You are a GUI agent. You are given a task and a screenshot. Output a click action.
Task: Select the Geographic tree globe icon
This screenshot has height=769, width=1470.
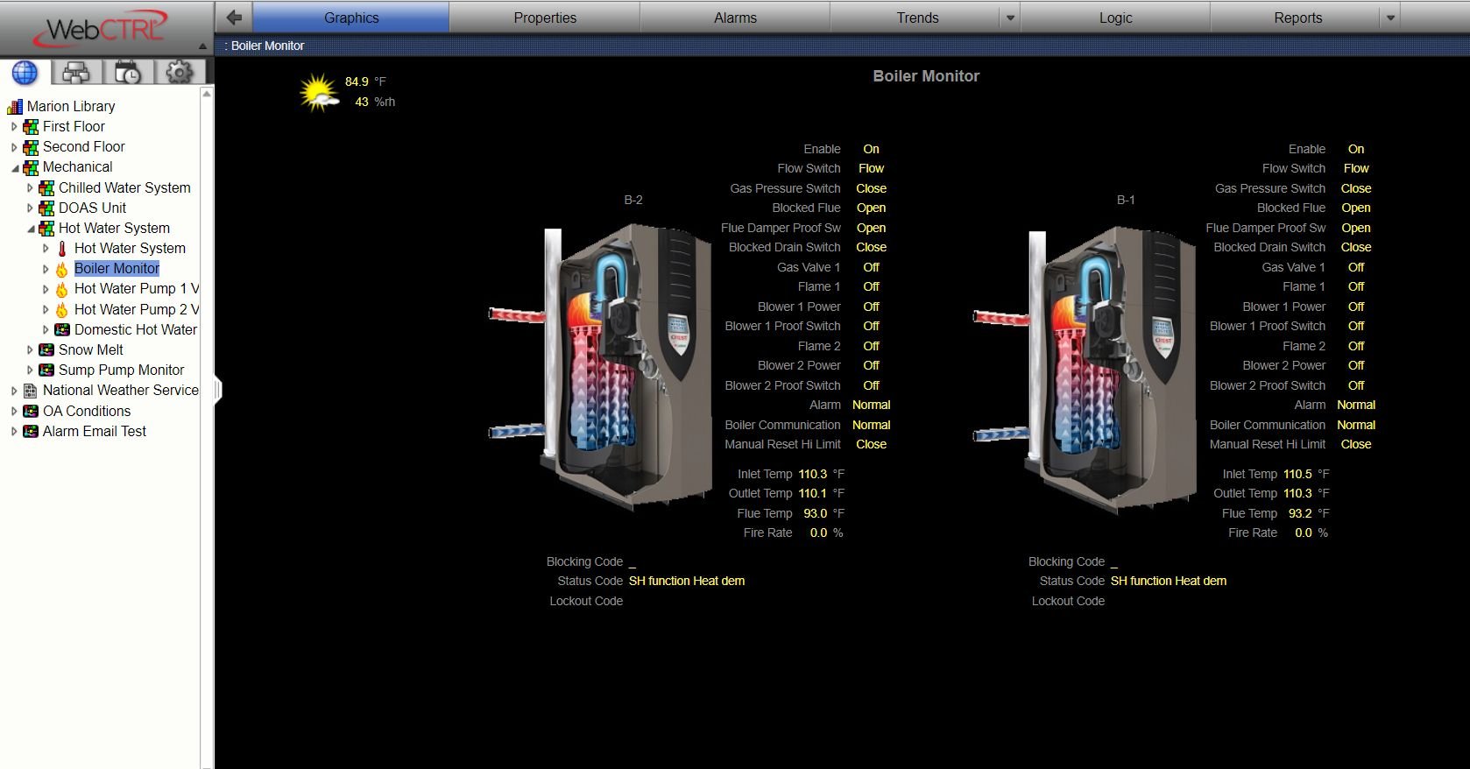pyautogui.click(x=25, y=73)
